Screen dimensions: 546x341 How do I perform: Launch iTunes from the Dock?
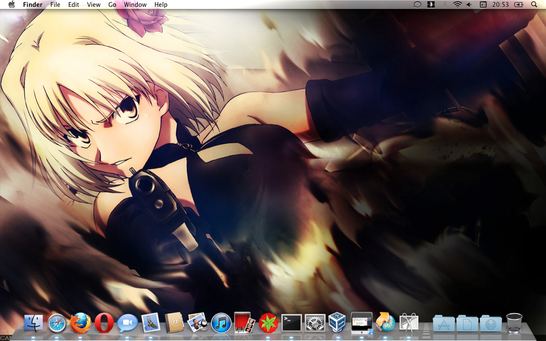[x=221, y=323]
